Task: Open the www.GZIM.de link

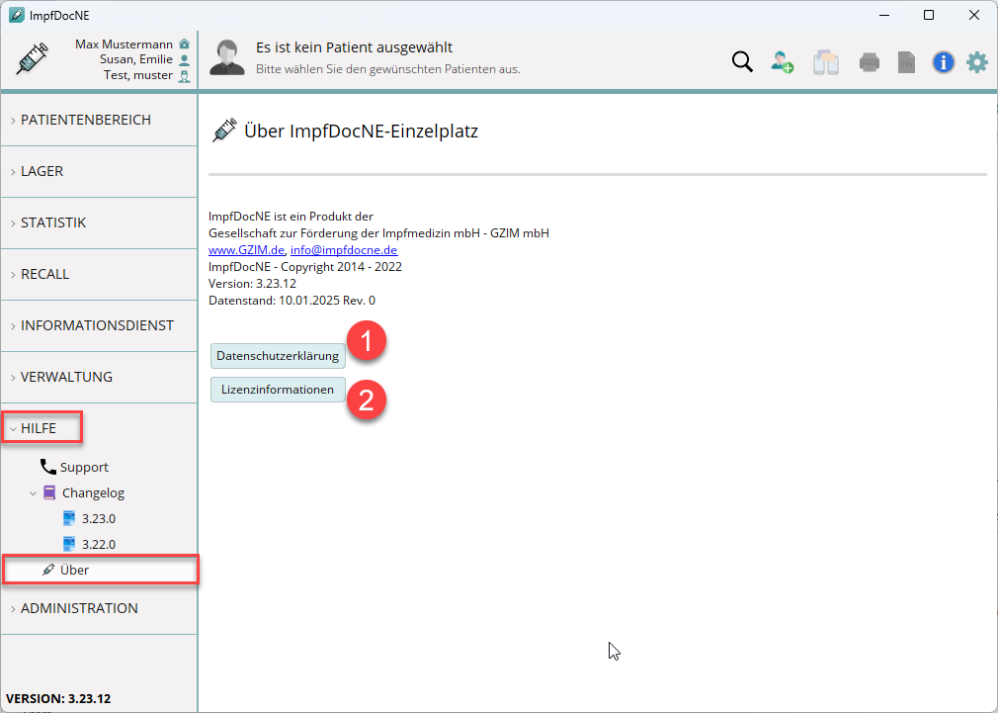Action: click(246, 250)
